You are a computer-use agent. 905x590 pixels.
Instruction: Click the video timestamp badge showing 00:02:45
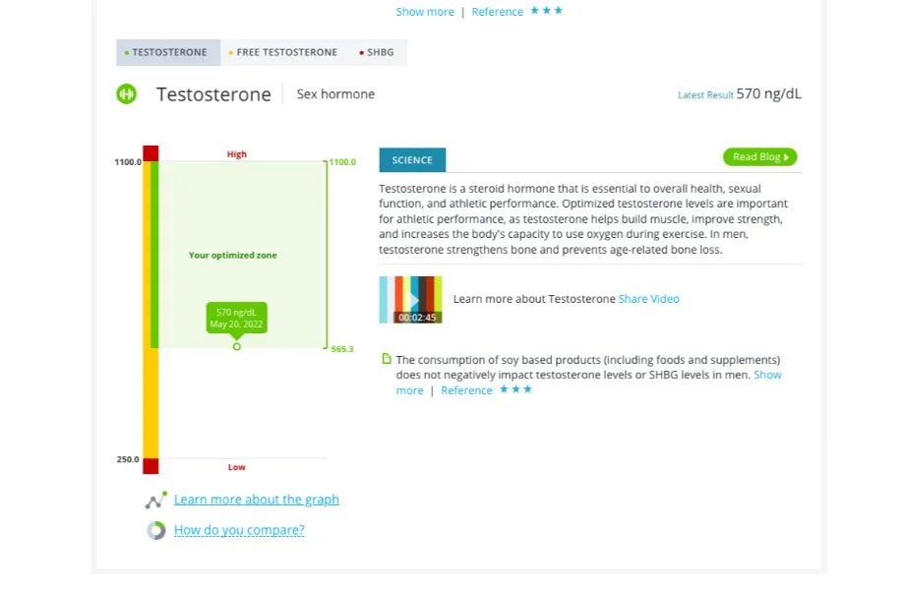coord(418,317)
